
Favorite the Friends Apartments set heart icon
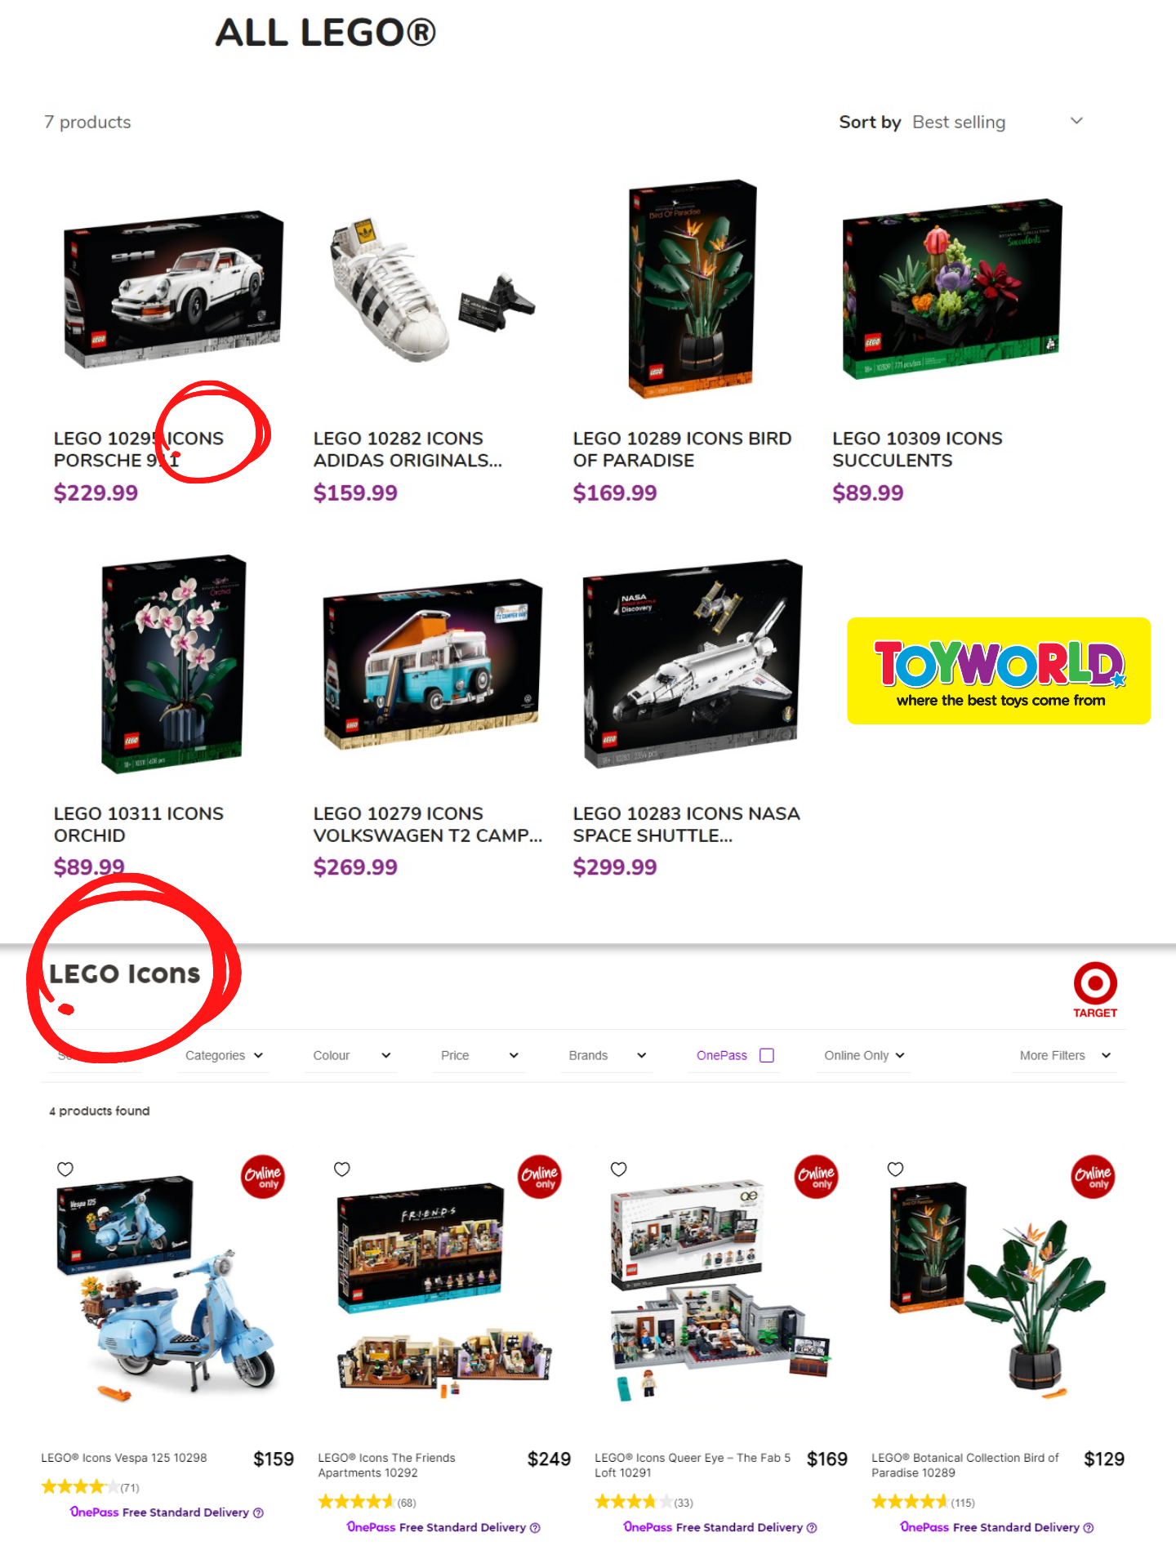tap(342, 1169)
